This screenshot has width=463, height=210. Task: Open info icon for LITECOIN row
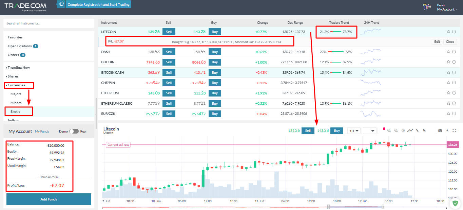click(454, 32)
